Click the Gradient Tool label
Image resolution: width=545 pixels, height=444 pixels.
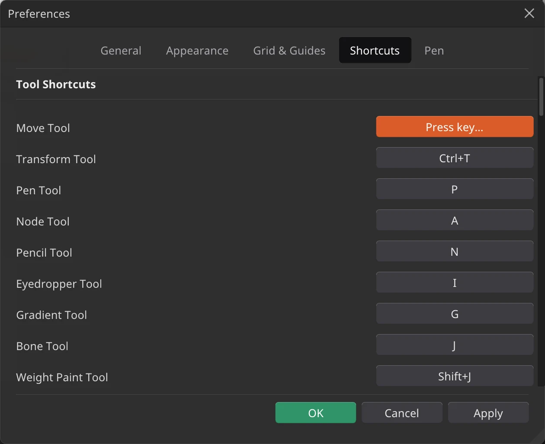point(51,315)
